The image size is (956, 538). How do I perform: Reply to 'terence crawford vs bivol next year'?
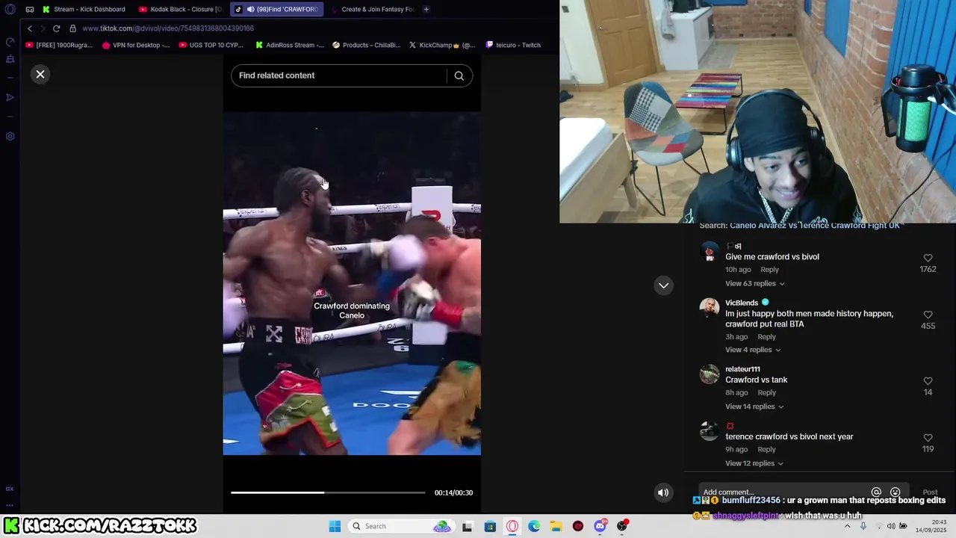pos(766,450)
